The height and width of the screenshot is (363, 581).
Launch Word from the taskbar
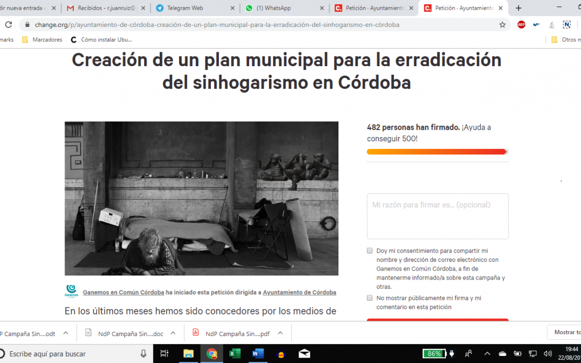(x=258, y=353)
